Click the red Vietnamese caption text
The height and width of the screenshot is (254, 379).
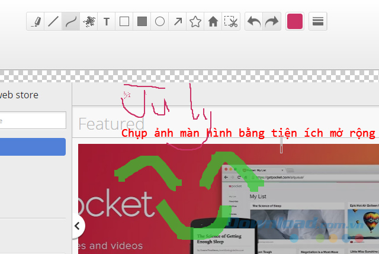[x=248, y=133]
